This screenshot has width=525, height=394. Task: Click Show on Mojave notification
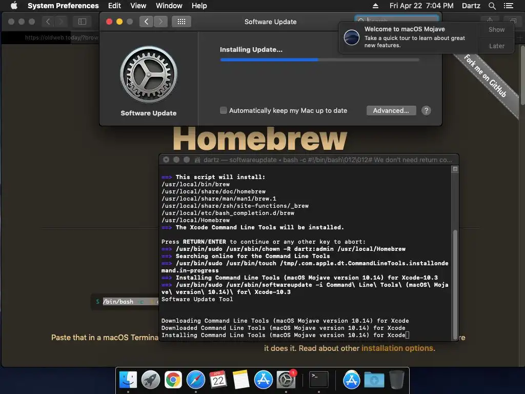coord(496,29)
